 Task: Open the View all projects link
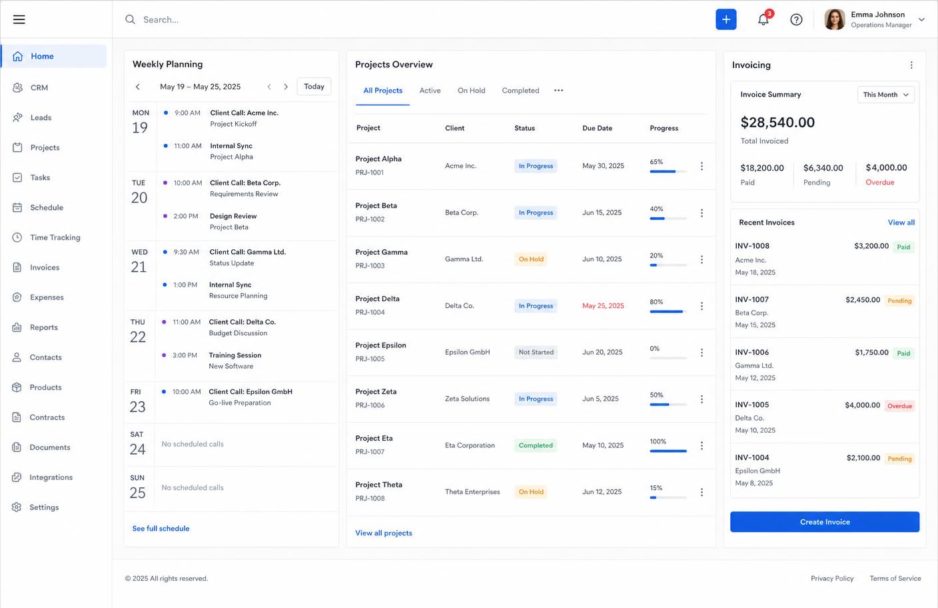384,533
